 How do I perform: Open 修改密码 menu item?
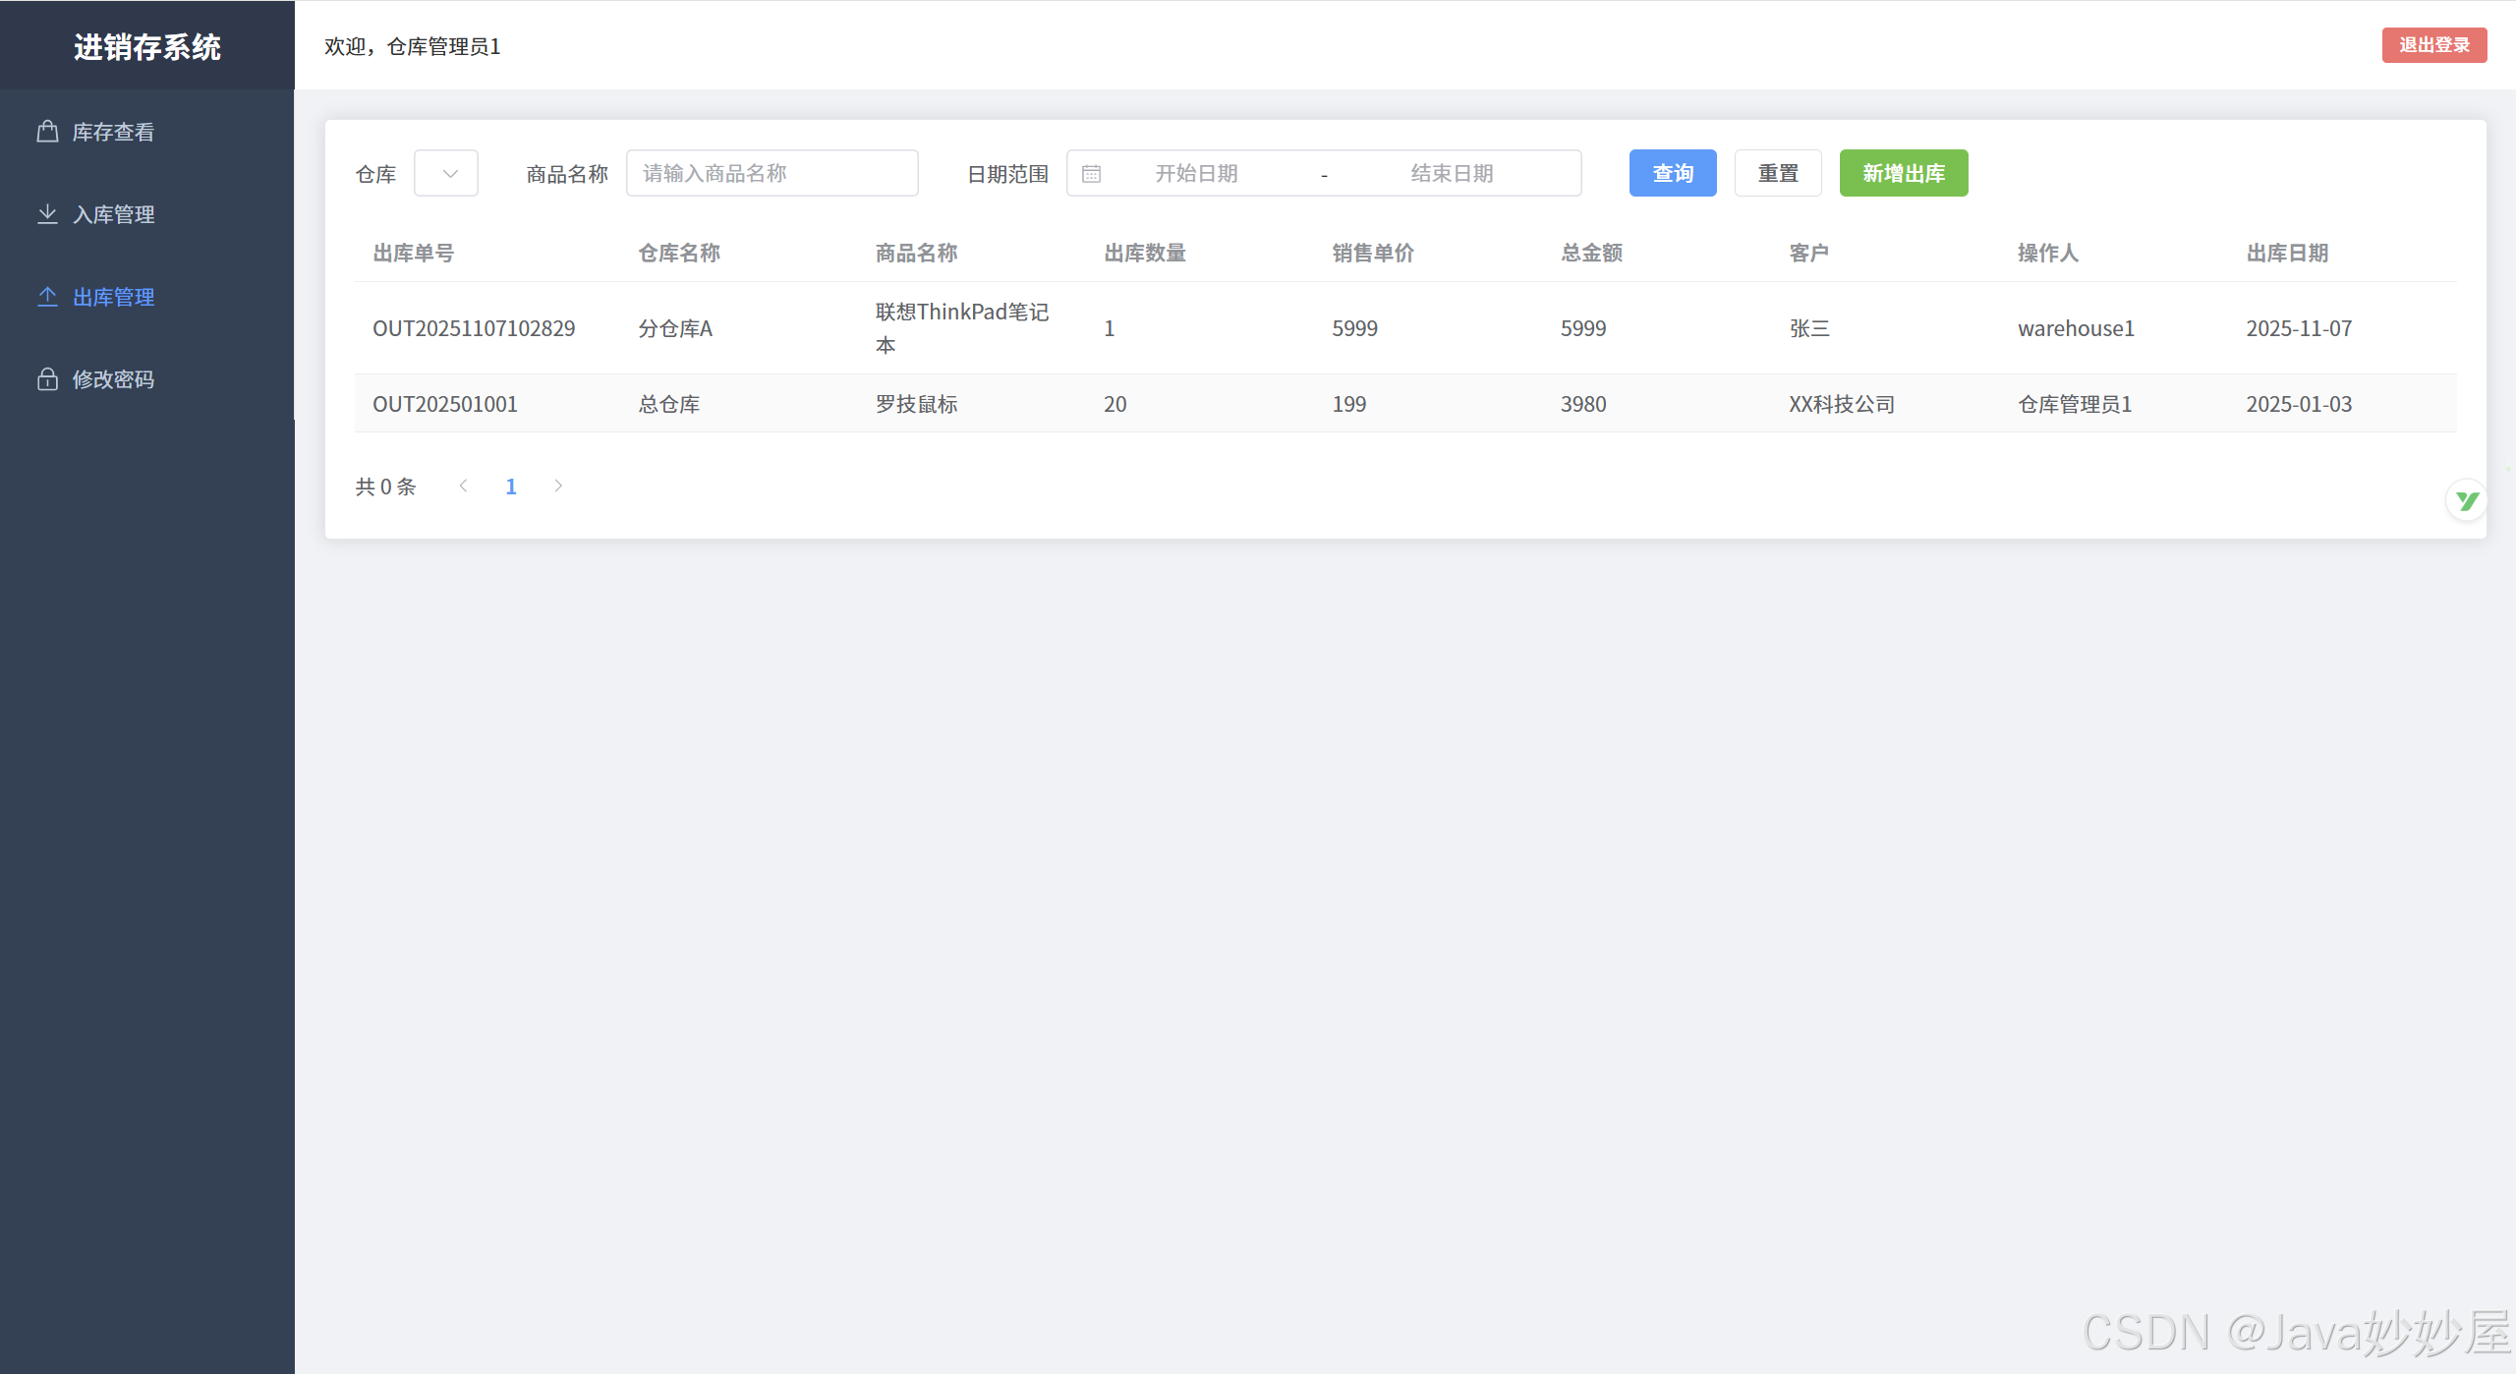[x=147, y=379]
